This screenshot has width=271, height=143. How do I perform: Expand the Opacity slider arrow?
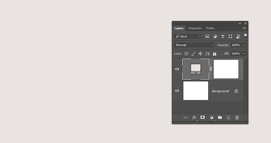point(244,45)
